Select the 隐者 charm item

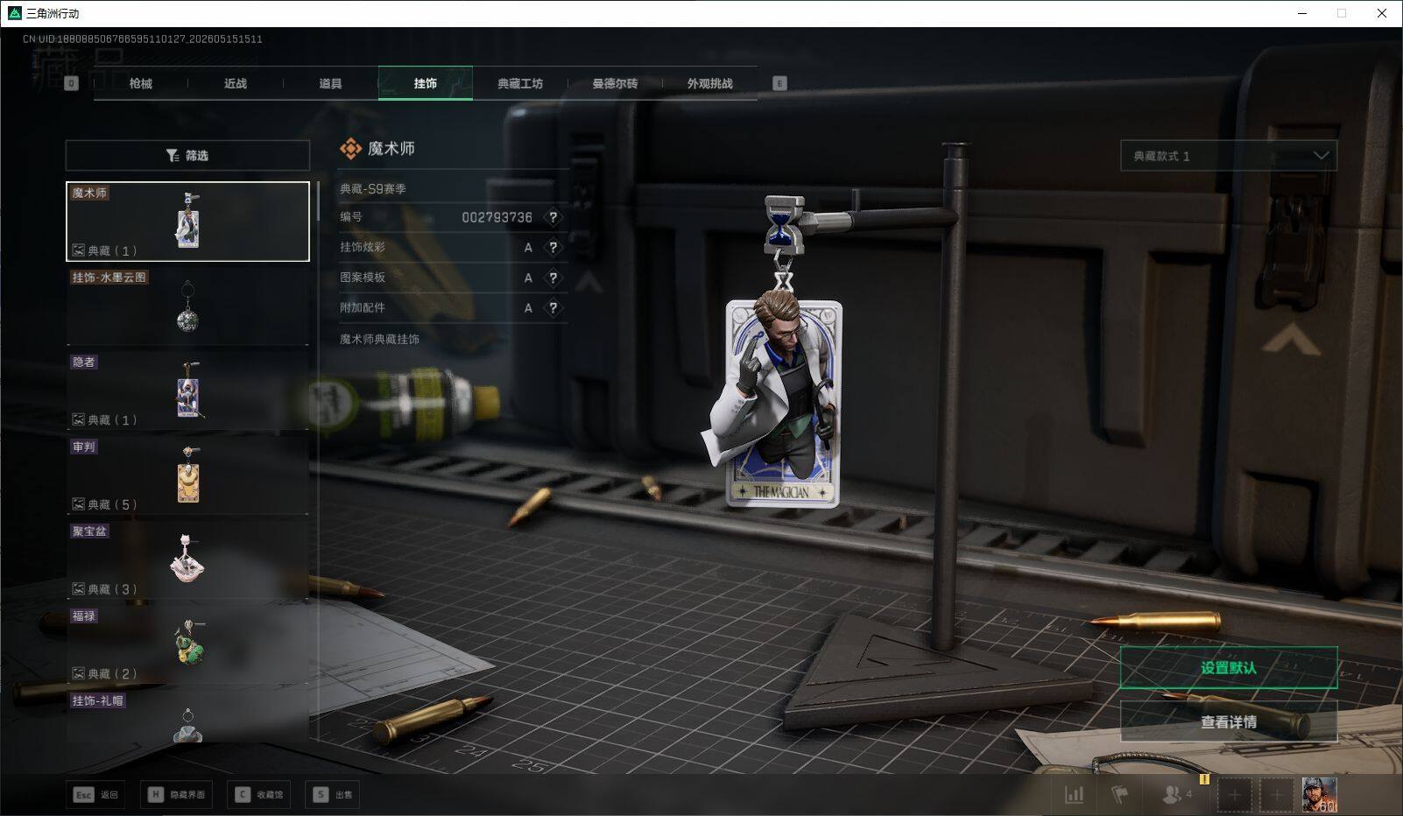pyautogui.click(x=187, y=390)
